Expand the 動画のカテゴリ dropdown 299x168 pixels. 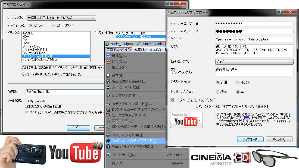pos(254,62)
